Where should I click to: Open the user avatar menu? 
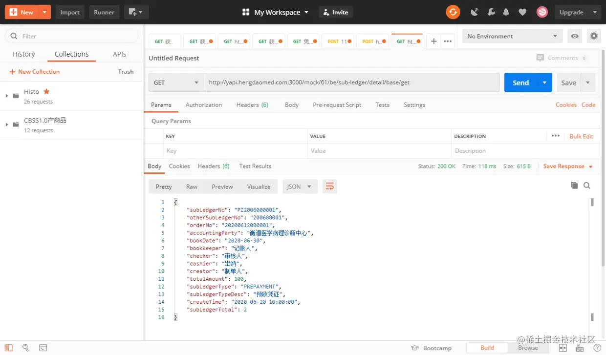coord(542,12)
